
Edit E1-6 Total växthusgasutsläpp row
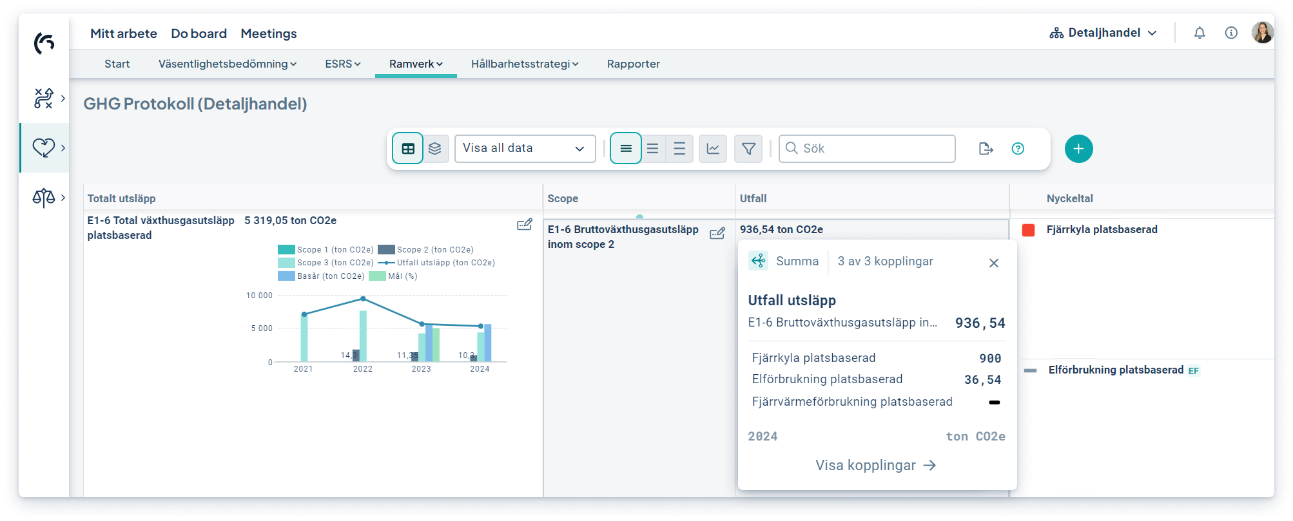525,224
